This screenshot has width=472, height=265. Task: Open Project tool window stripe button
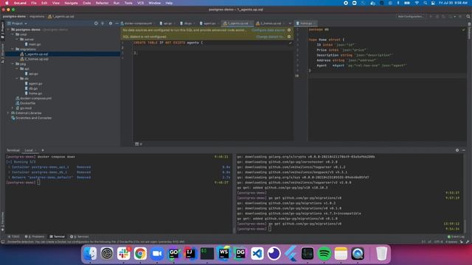(2, 29)
